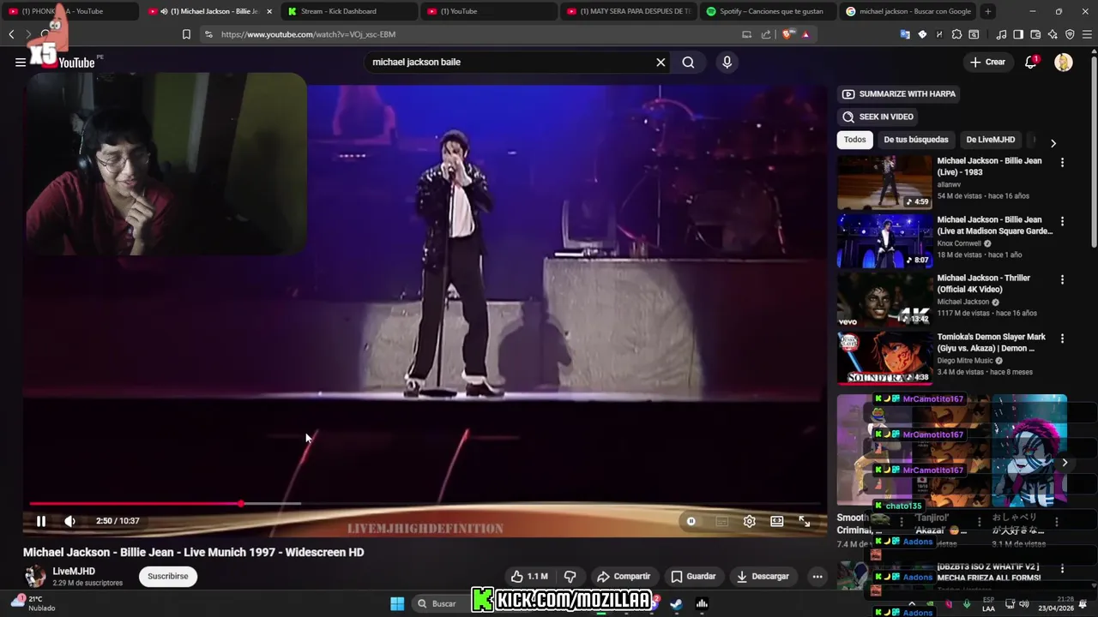The width and height of the screenshot is (1098, 617).
Task: Subscribe to LiveMJHD with Suscribirse
Action: point(168,577)
